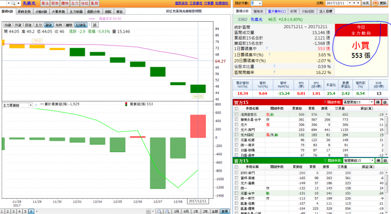This screenshot has width=391, height=214.
Task: Select page 3 in bottom-left pager
Action: (x=14, y=211)
